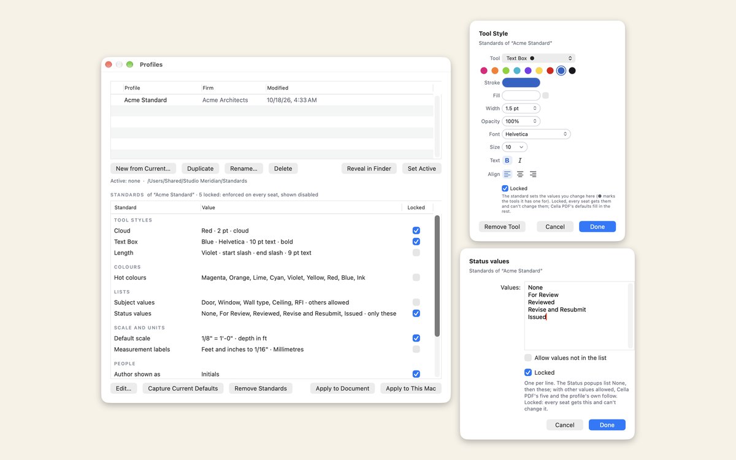The height and width of the screenshot is (460, 736).
Task: Click Capture Current Defaults
Action: [x=183, y=388]
